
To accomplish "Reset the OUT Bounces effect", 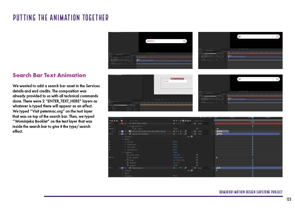I will coord(175,150).
